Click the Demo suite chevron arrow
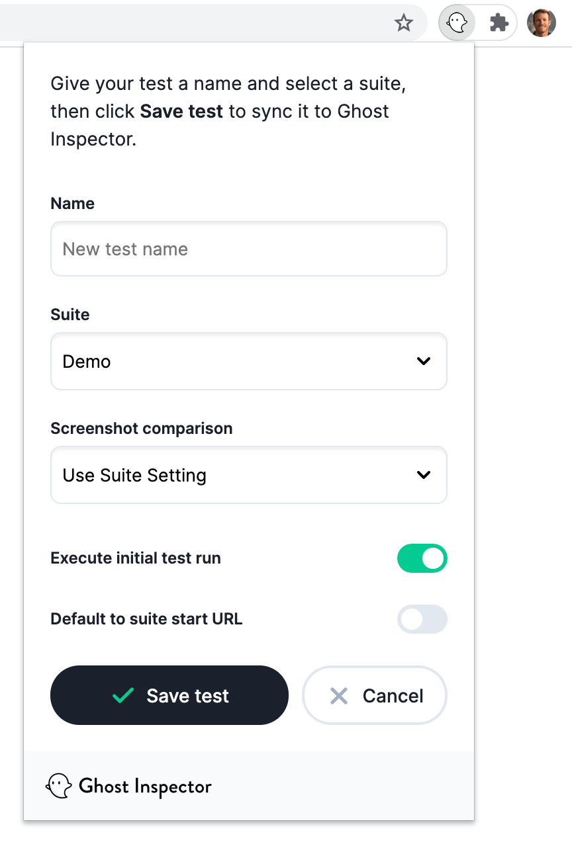Screen dimensions: 572x848 pyautogui.click(x=423, y=361)
